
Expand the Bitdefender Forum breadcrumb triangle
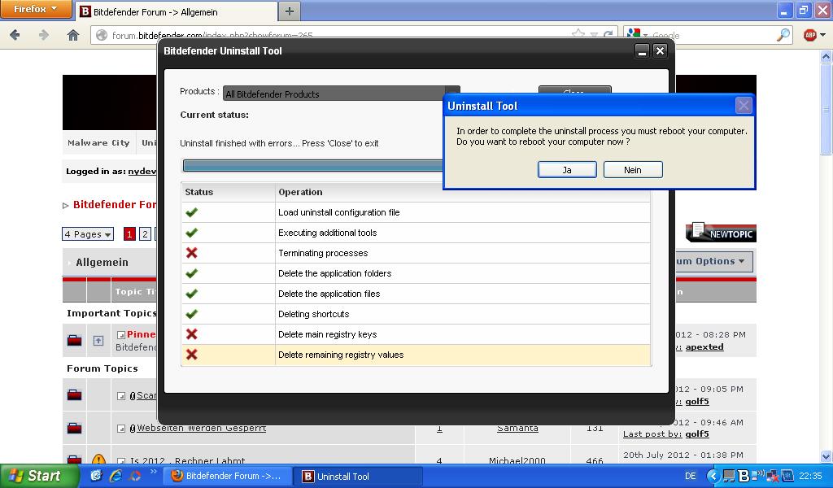[x=65, y=206]
